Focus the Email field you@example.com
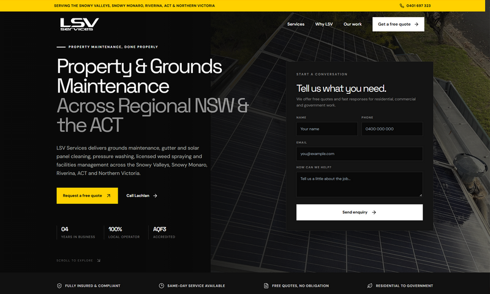 360,154
